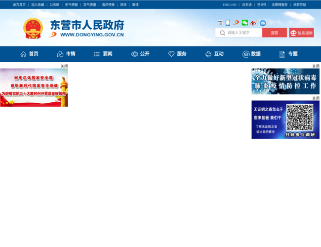Click the newspaper icon above search box

click(220, 23)
